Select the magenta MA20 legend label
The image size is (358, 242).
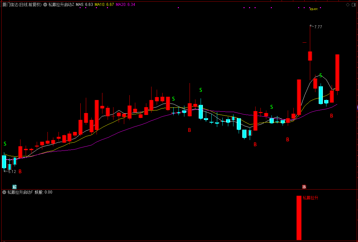126,5
